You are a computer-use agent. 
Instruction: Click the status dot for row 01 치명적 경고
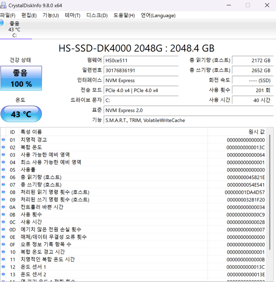tap(3, 140)
